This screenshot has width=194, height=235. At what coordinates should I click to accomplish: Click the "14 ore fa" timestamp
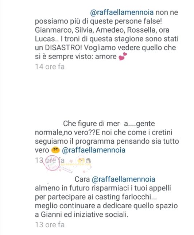(50, 67)
